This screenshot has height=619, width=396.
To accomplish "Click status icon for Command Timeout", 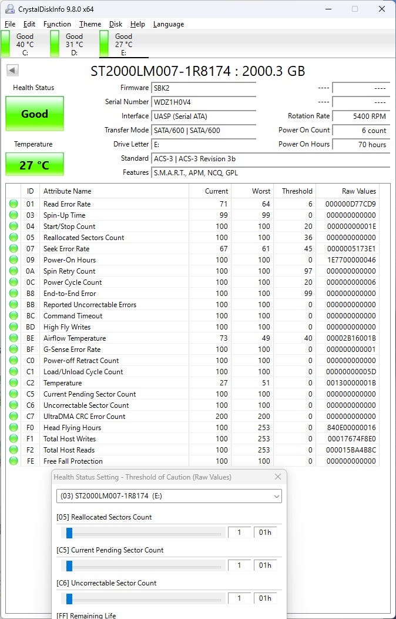I will [14, 316].
